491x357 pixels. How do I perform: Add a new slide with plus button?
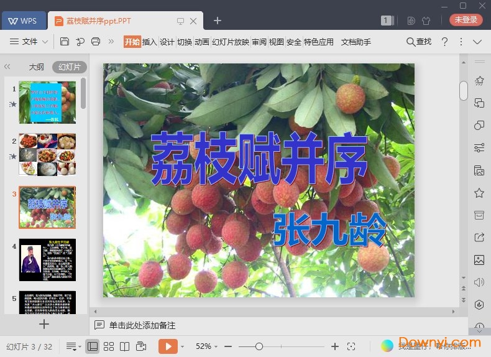(x=44, y=324)
